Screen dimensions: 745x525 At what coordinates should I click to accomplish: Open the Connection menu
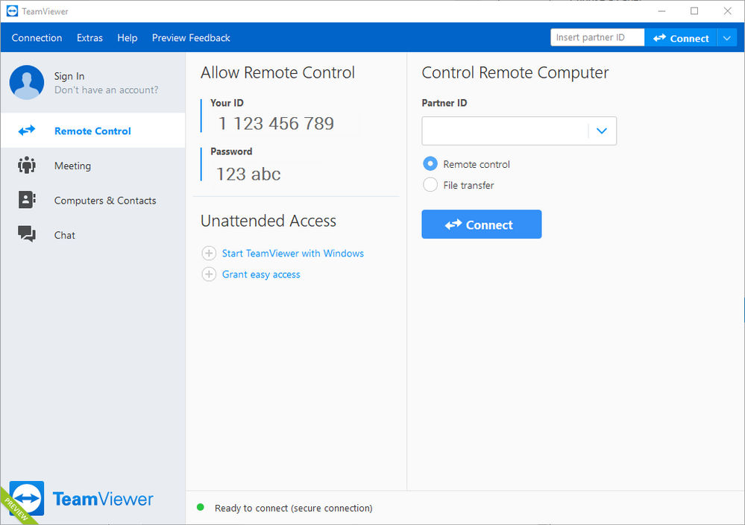pyautogui.click(x=37, y=38)
